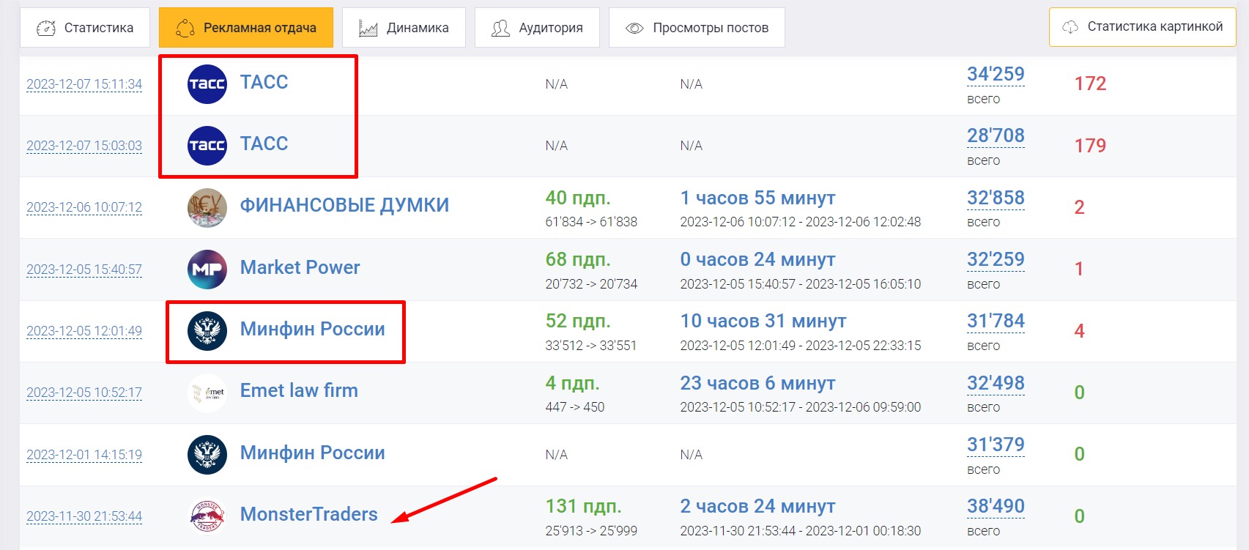Click the stopwatch icon in Статистика tab
This screenshot has height=550, width=1249.
46,28
